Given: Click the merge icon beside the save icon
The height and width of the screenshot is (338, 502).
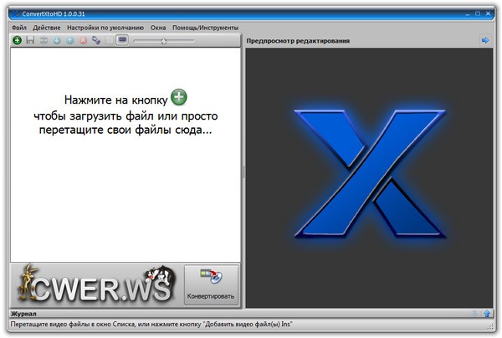Looking at the screenshot, I should (x=44, y=40).
